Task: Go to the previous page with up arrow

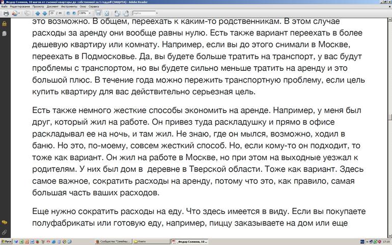Action: 37,13
